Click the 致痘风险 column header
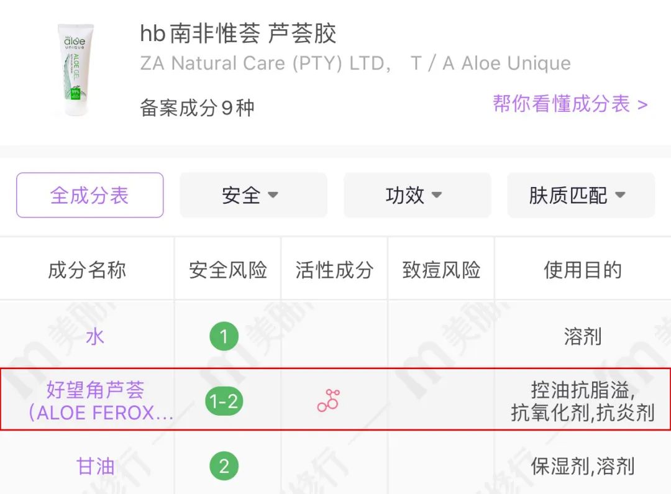This screenshot has width=671, height=494. pos(441,270)
